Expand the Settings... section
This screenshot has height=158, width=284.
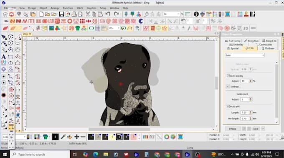[228, 86]
